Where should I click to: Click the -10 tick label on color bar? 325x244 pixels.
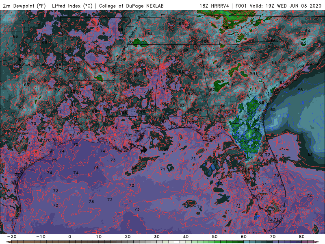41,237
